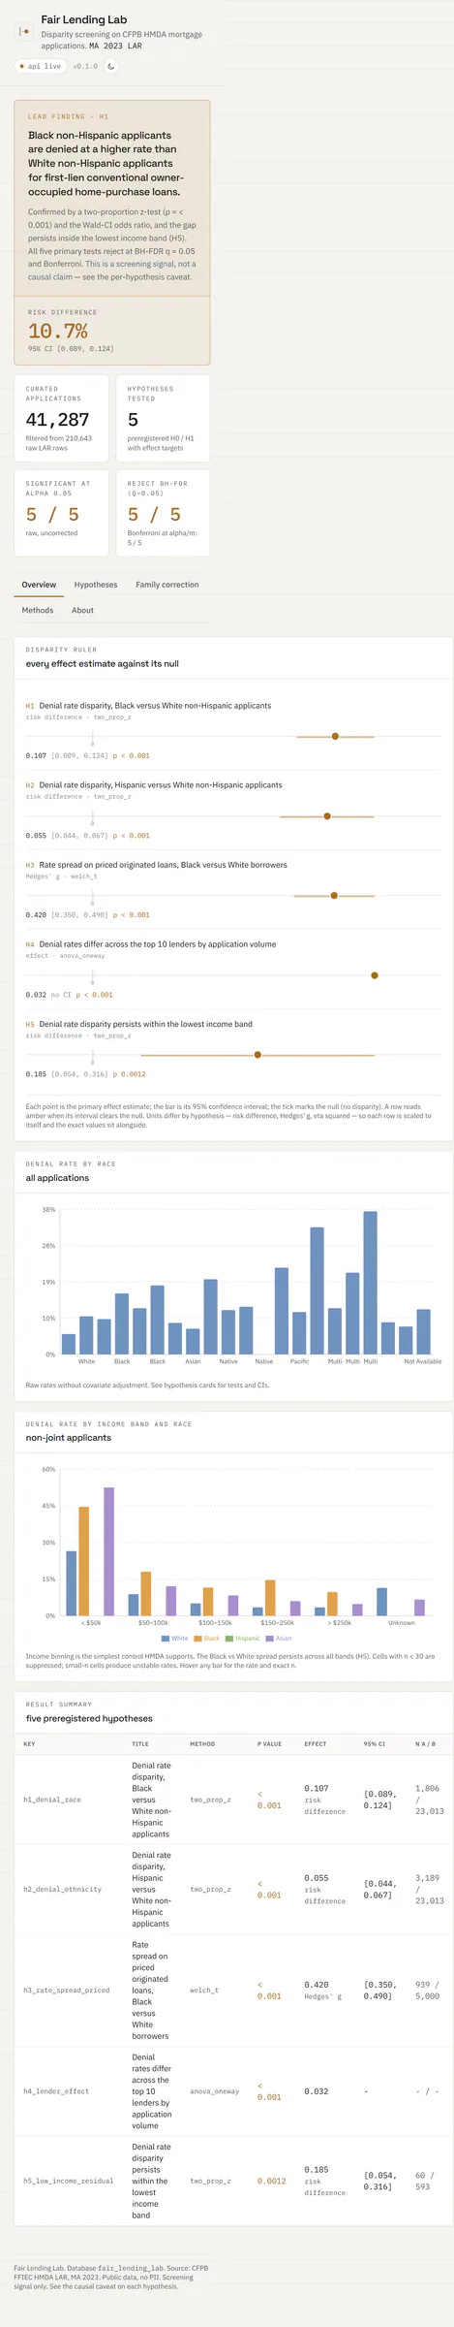Click the Curated Applications 41,287 card
The height and width of the screenshot is (2327, 454).
point(61,417)
